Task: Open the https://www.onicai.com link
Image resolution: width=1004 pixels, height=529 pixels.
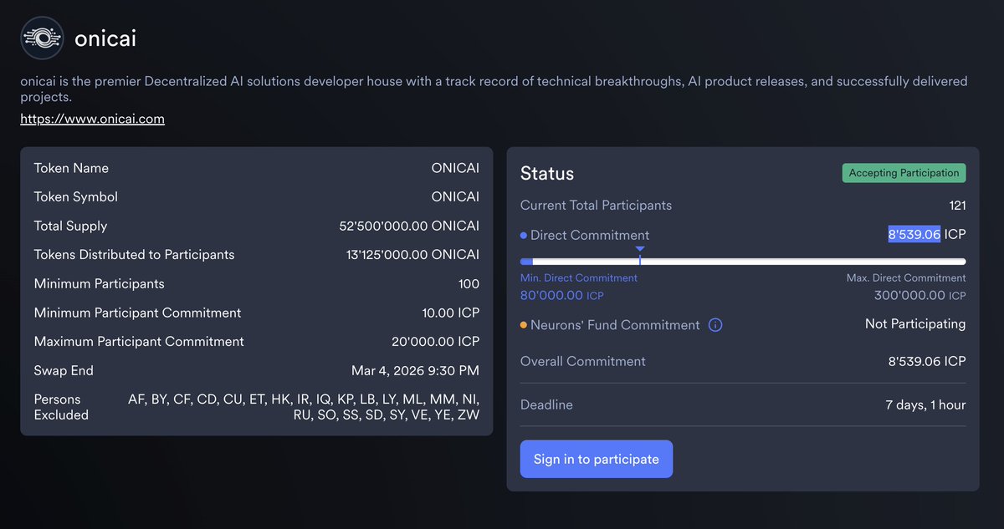Action: (x=92, y=119)
